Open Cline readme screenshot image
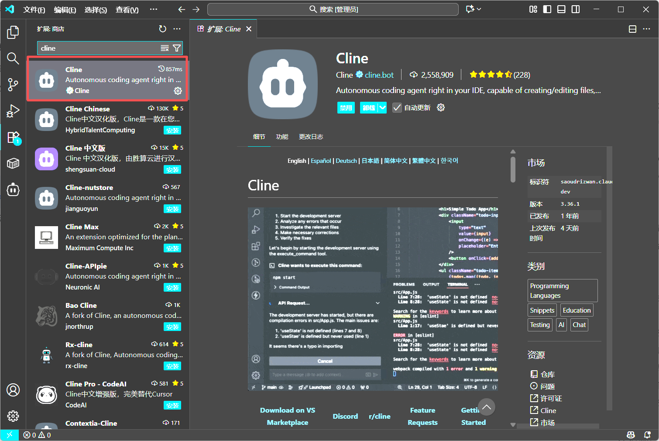The image size is (659, 441). 373,299
